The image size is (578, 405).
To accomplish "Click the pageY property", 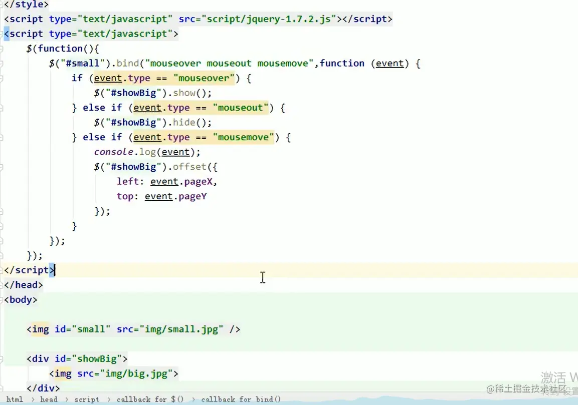I will tap(192, 196).
